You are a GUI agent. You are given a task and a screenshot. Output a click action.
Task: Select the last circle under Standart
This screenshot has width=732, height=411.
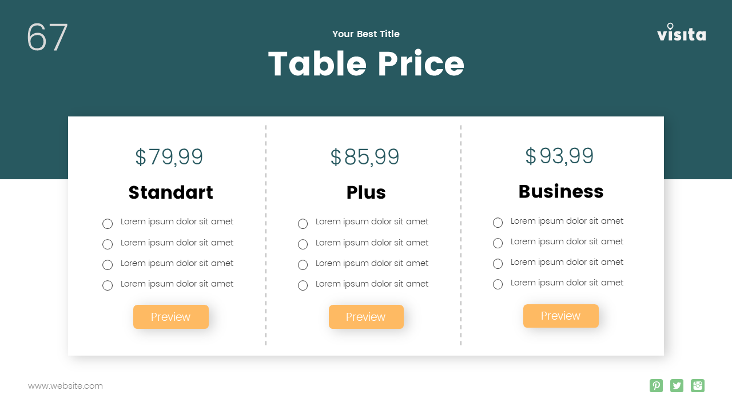coord(108,285)
